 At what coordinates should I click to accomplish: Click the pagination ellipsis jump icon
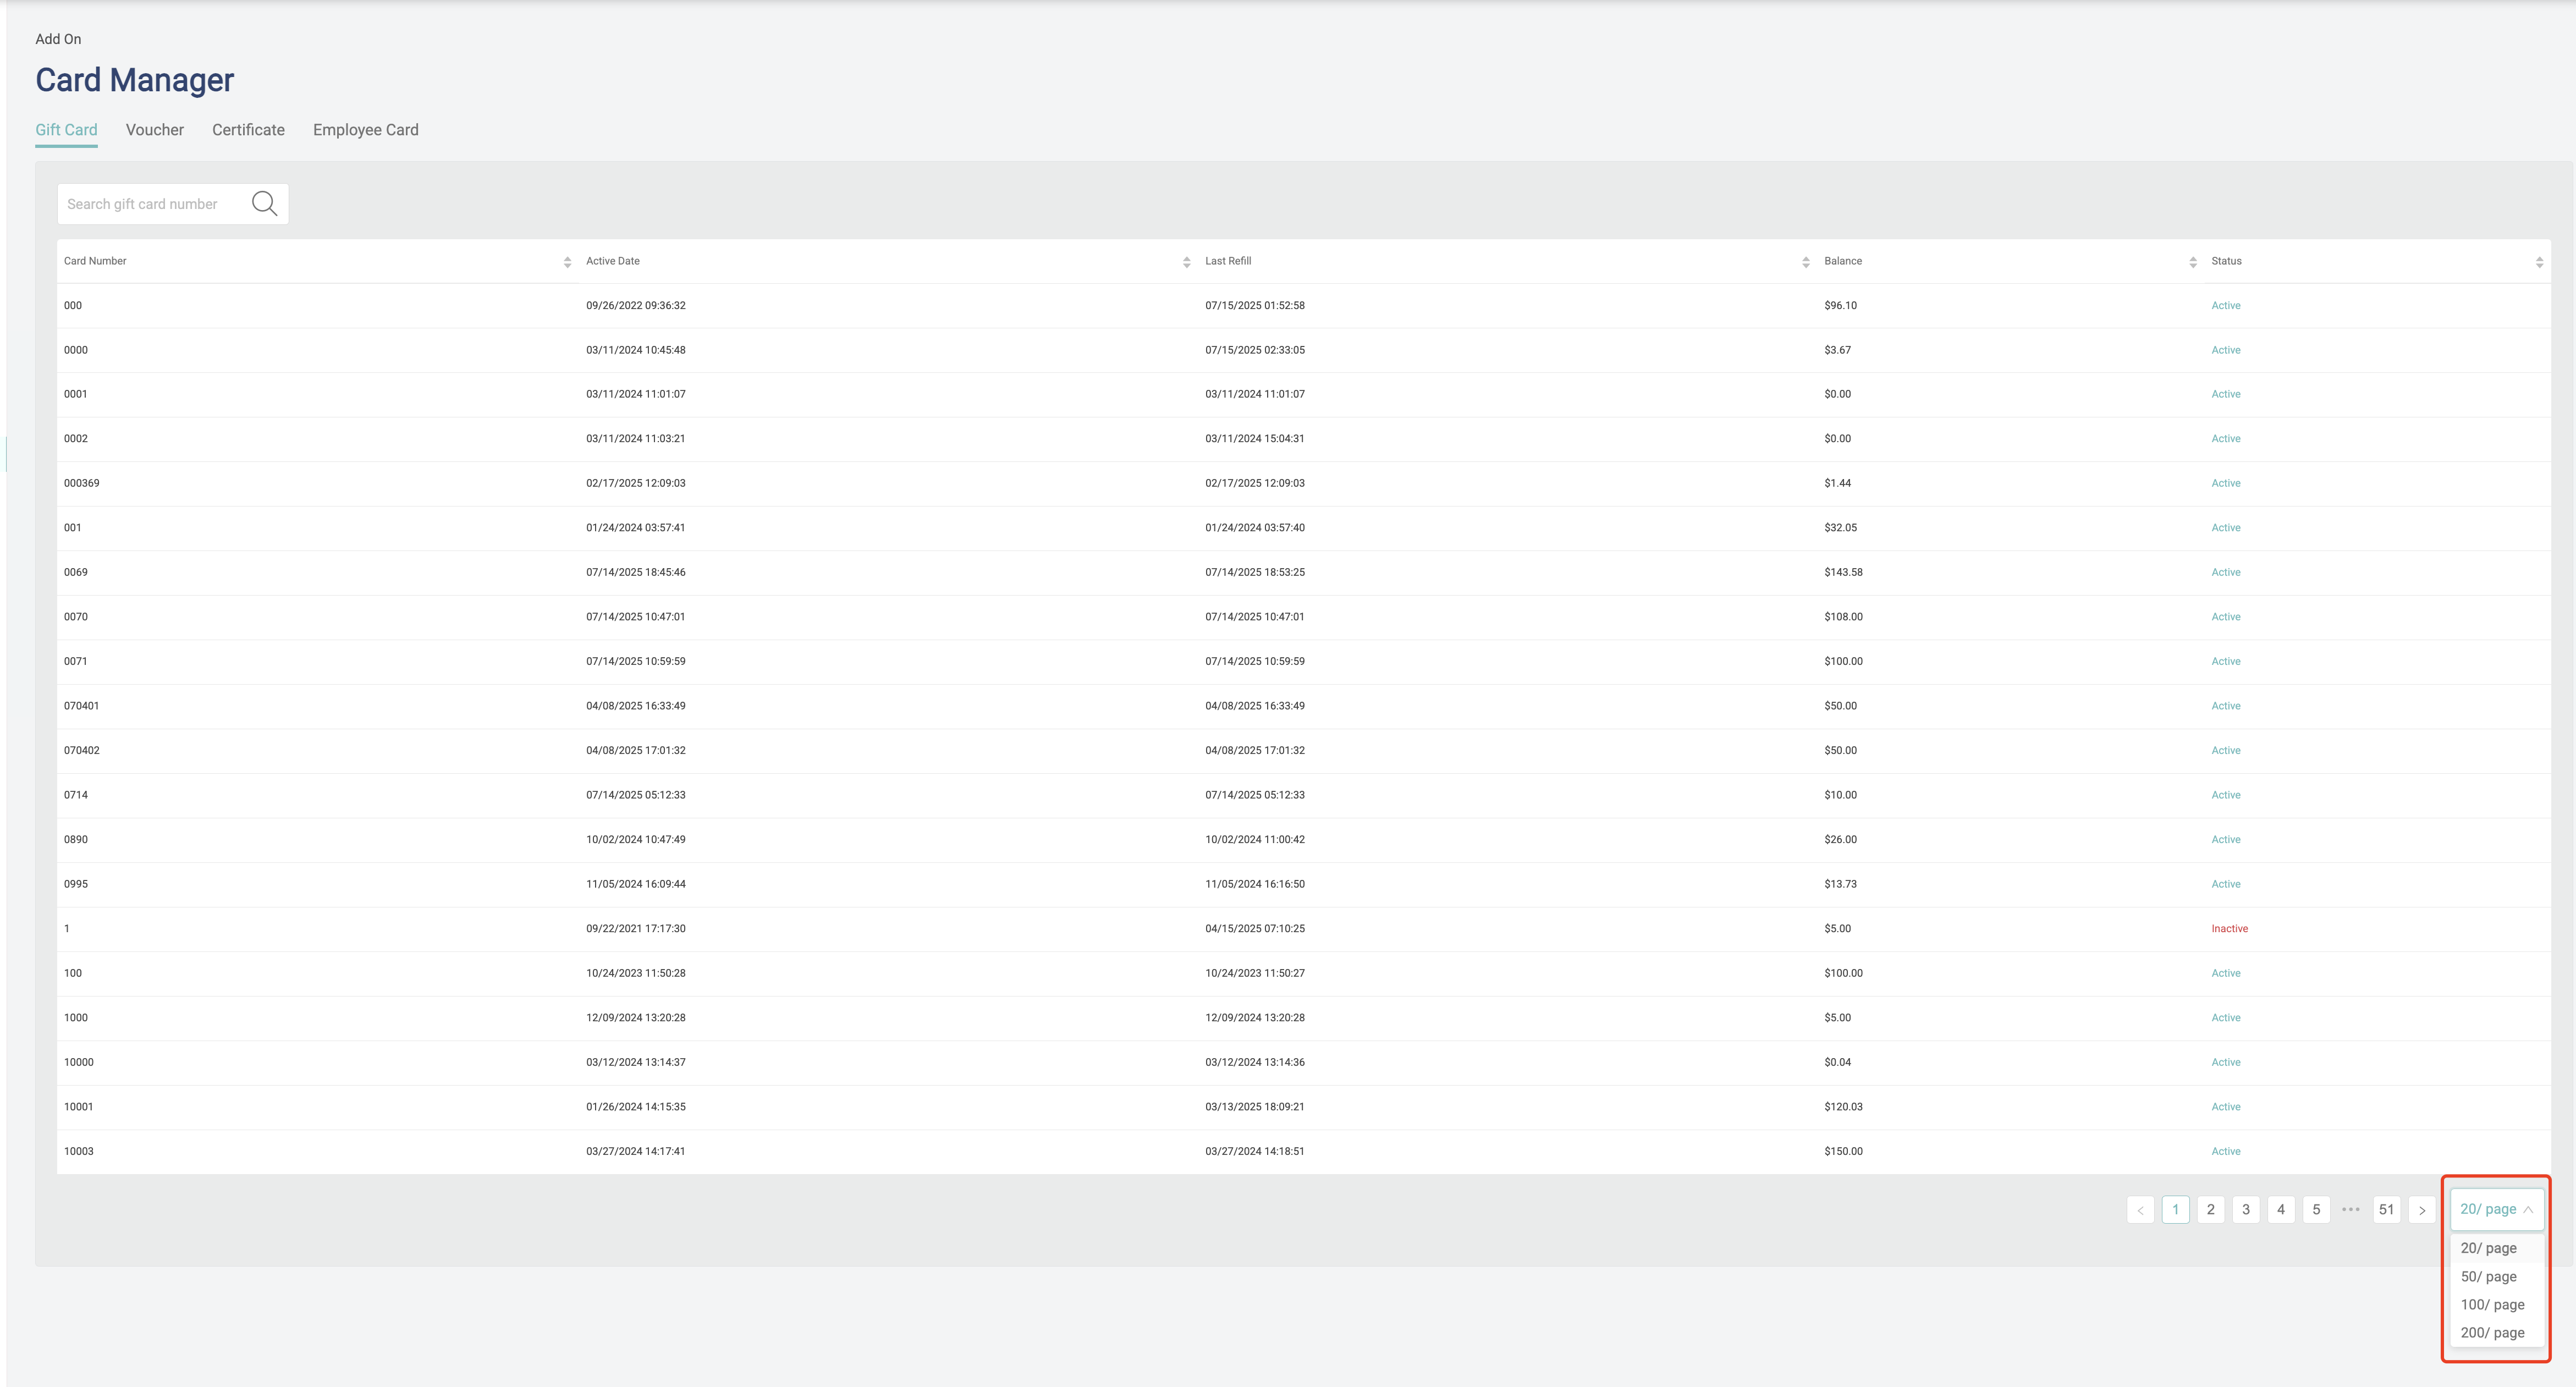[x=2351, y=1209]
